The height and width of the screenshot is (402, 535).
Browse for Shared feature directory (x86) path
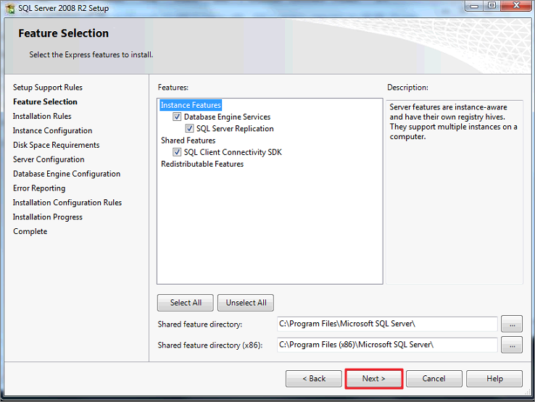(x=512, y=345)
